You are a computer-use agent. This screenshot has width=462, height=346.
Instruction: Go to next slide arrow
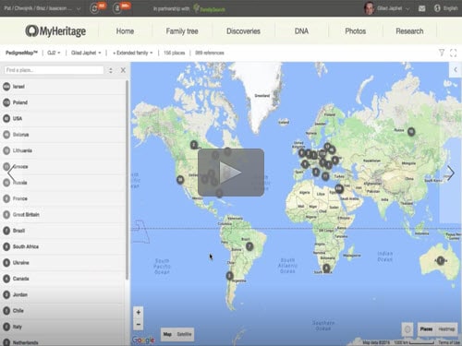(x=450, y=173)
